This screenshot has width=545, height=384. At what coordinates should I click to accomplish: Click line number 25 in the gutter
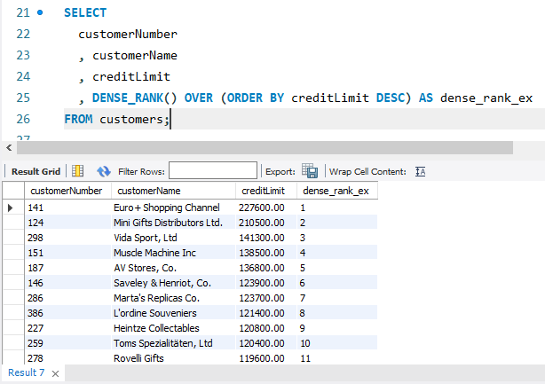tap(23, 98)
